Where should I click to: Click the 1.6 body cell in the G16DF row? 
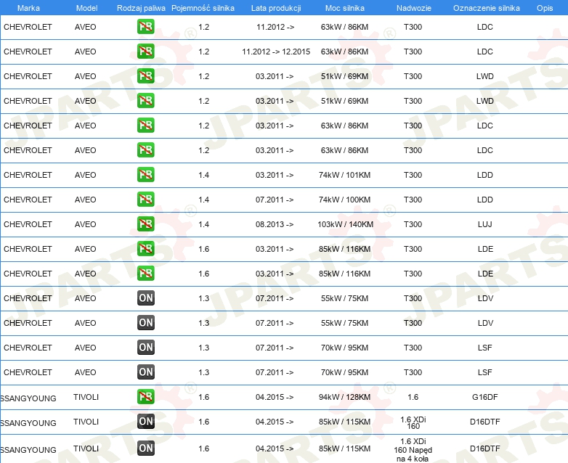[413, 397]
